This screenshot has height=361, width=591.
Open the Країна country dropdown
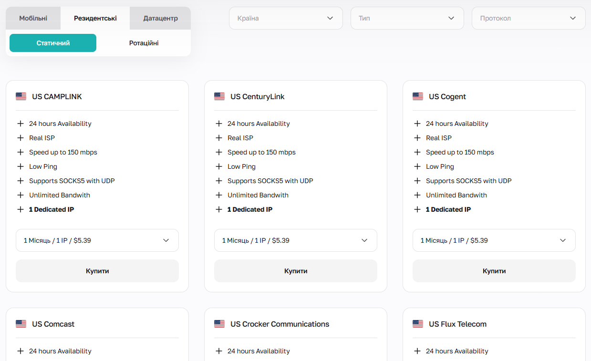pos(286,18)
